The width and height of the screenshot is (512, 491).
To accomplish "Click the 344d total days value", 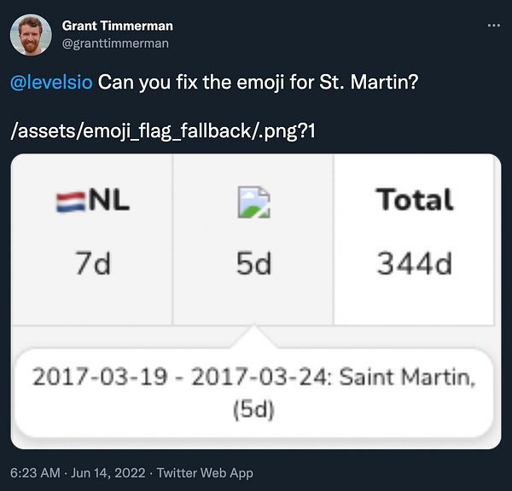I will [x=414, y=264].
